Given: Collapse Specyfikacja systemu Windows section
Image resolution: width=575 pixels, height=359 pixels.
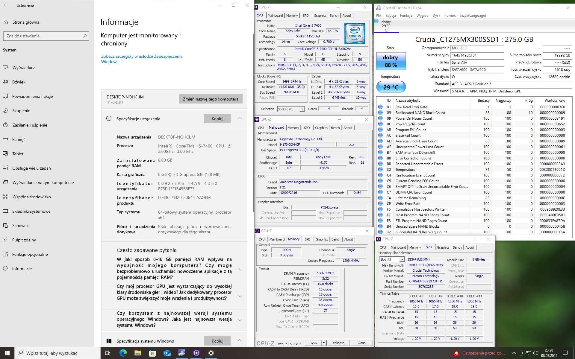Looking at the screenshot, I should pos(240,340).
